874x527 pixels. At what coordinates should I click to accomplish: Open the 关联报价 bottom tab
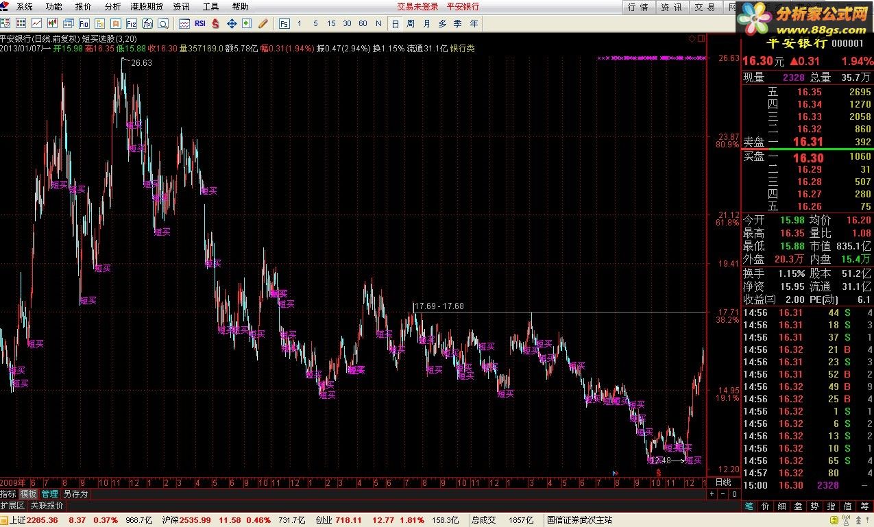tap(47, 506)
